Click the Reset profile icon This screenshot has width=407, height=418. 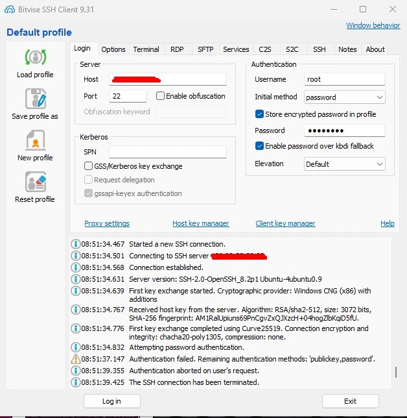pos(35,182)
